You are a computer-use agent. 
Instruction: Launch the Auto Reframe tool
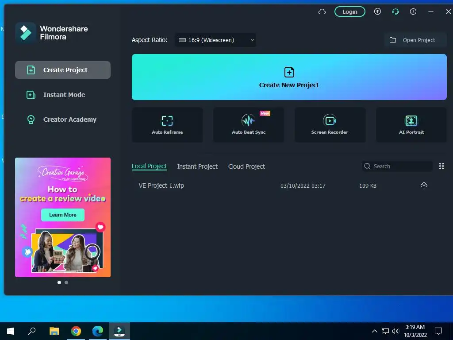tap(167, 125)
